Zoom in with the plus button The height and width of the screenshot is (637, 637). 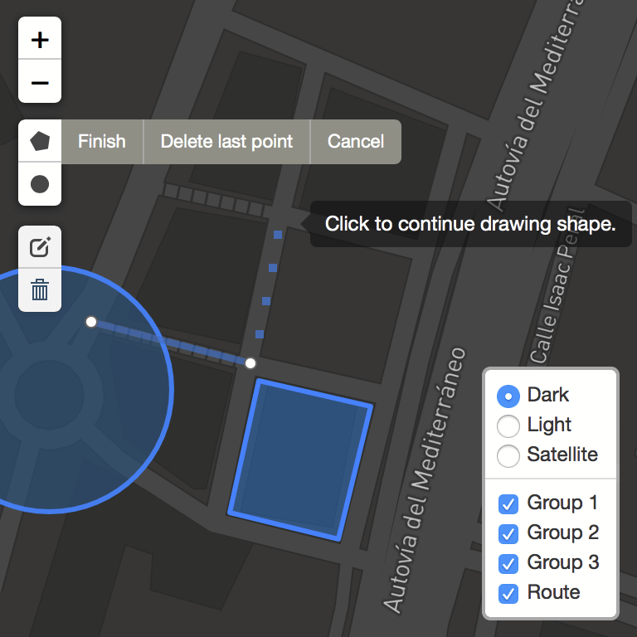click(x=40, y=38)
